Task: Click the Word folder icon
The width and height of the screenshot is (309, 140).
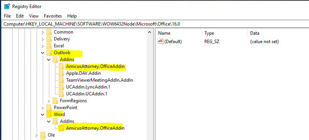Action: (49, 114)
